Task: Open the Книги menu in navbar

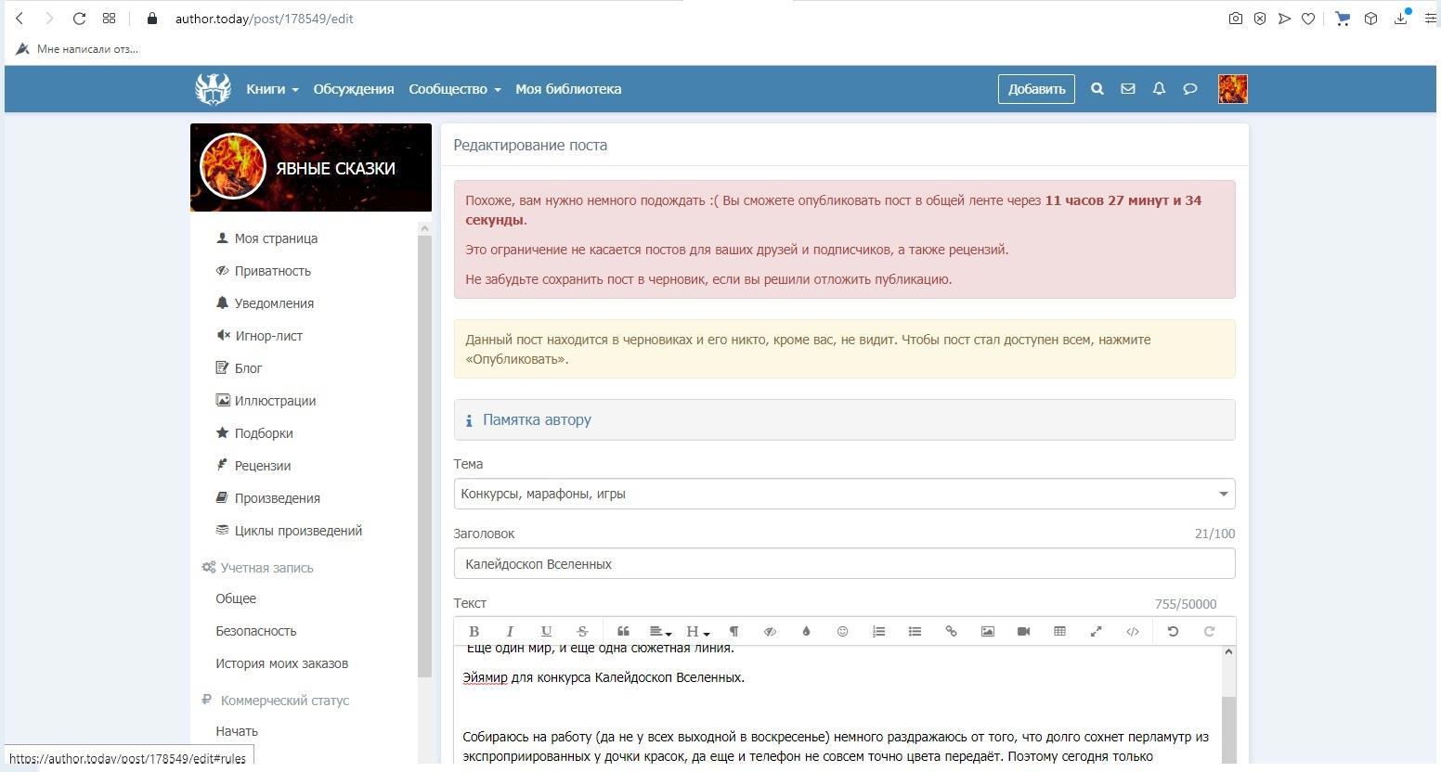Action: pos(271,89)
